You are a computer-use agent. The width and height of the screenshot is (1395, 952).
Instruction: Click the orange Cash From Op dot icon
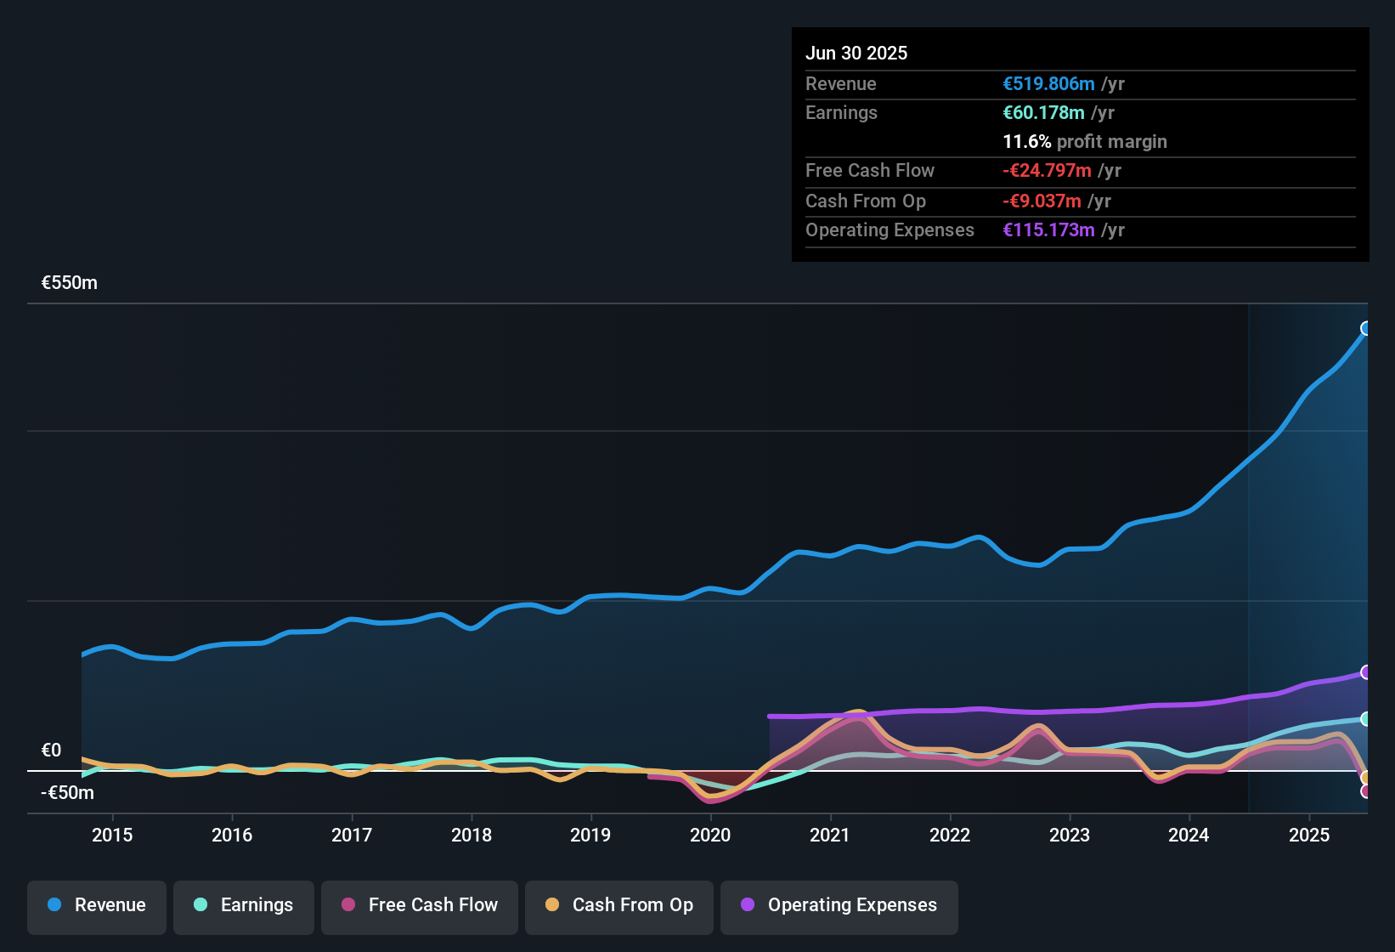tap(552, 905)
